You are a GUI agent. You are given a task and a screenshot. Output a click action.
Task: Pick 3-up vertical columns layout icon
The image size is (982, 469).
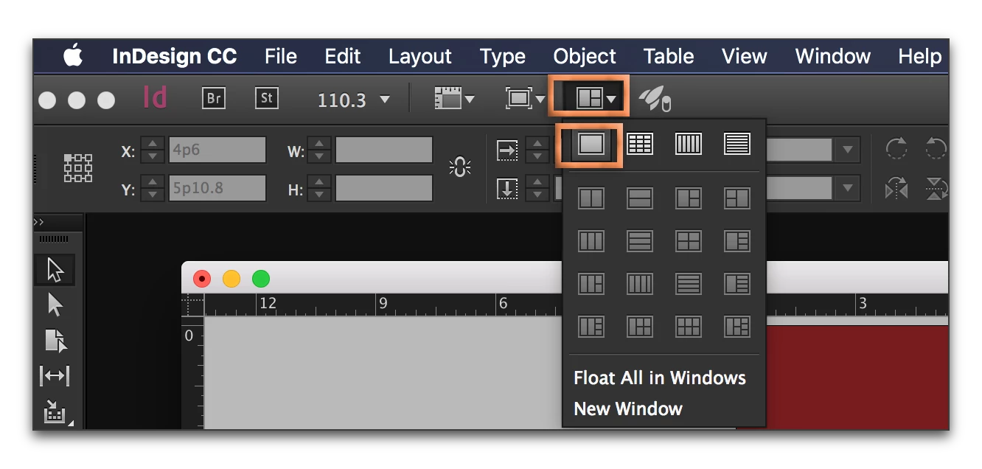tap(591, 241)
